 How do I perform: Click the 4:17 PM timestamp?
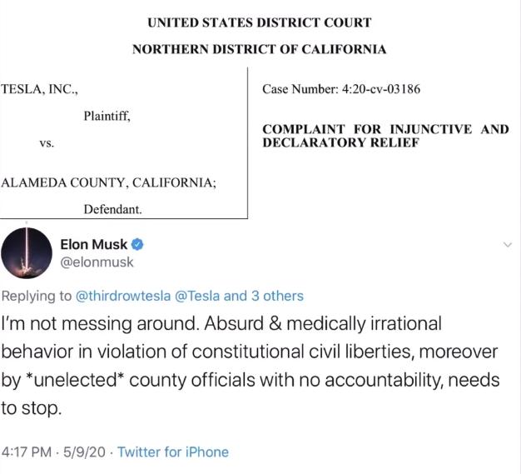(x=27, y=452)
